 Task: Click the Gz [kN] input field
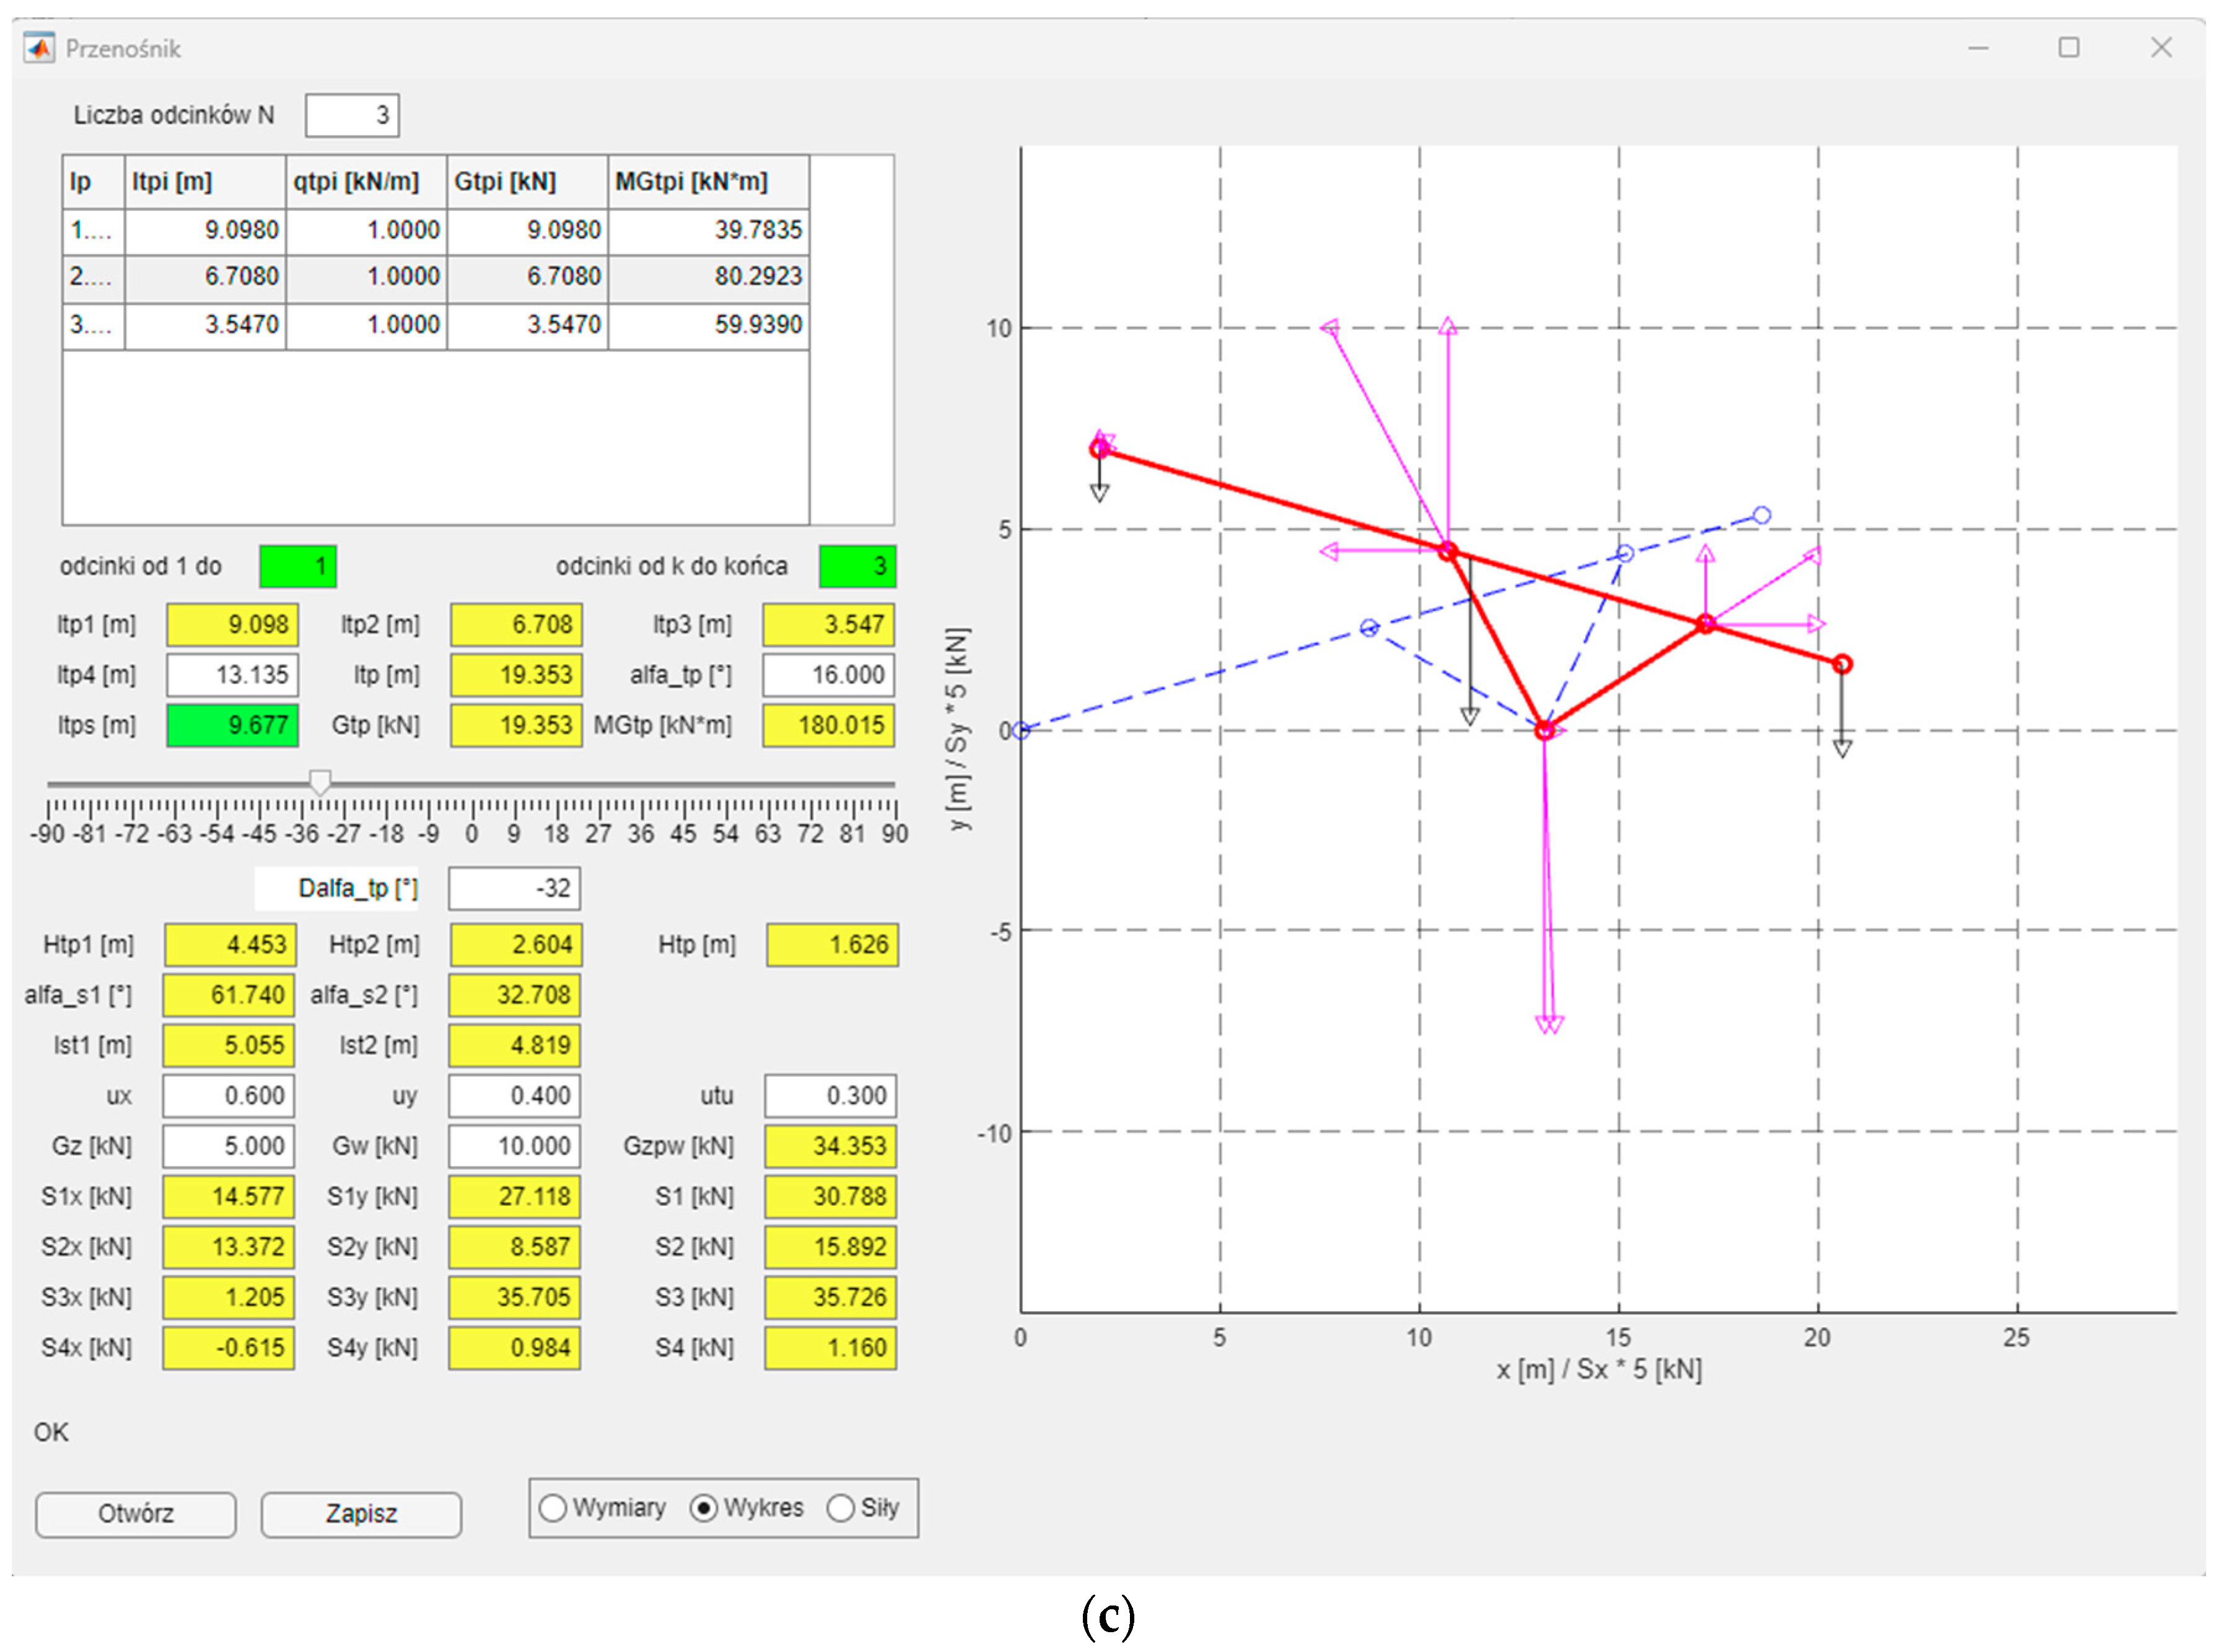coord(229,1146)
